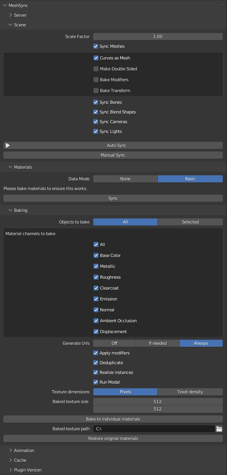The height and width of the screenshot is (475, 227).
Task: Toggle Emission channel
Action: click(x=96, y=299)
